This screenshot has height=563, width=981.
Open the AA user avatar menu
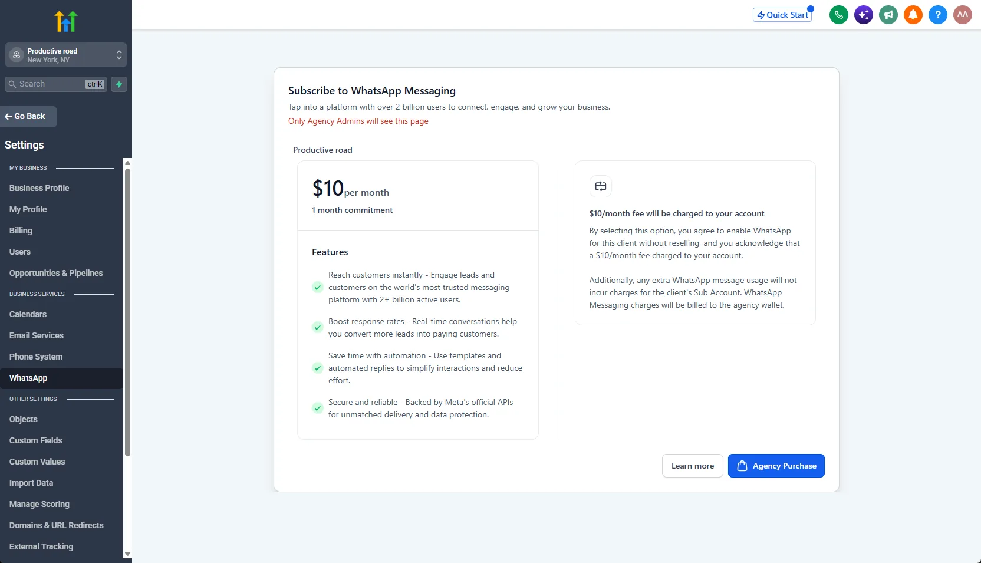(963, 15)
